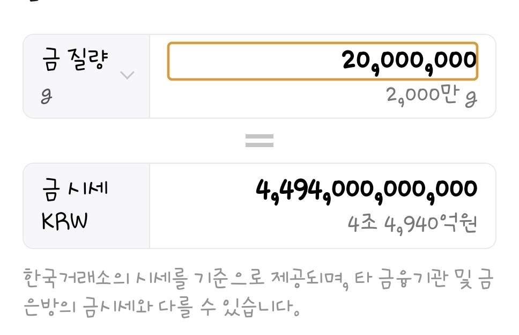Expand the 금 질량 unit dropdown chevron

127,75
